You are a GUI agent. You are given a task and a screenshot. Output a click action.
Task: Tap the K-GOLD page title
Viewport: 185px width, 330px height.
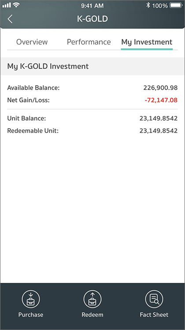point(92,19)
